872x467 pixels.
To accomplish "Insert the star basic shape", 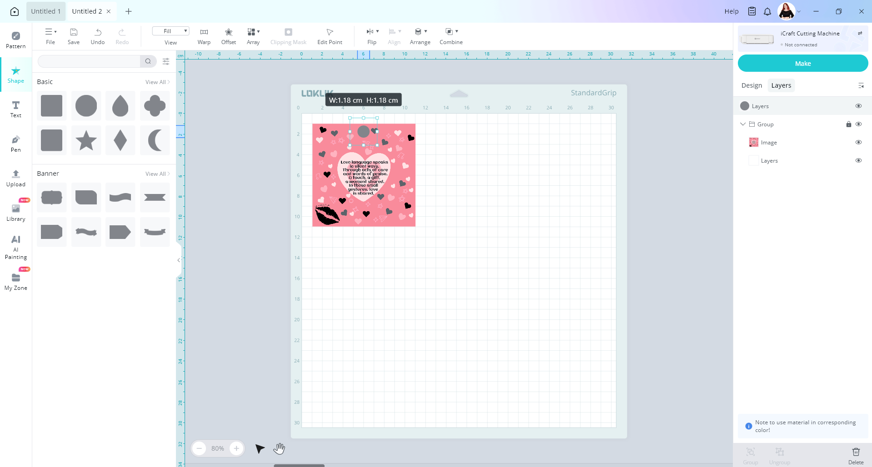I will coord(86,140).
